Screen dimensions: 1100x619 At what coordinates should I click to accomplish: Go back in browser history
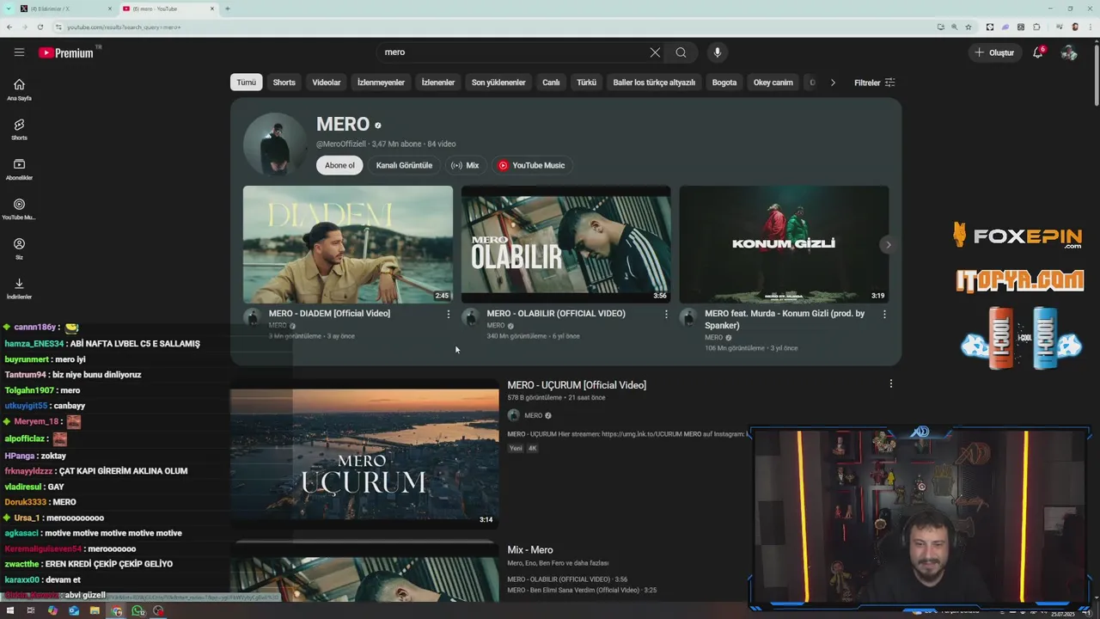[x=9, y=27]
